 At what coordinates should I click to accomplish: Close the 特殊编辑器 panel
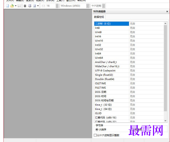point(167,11)
